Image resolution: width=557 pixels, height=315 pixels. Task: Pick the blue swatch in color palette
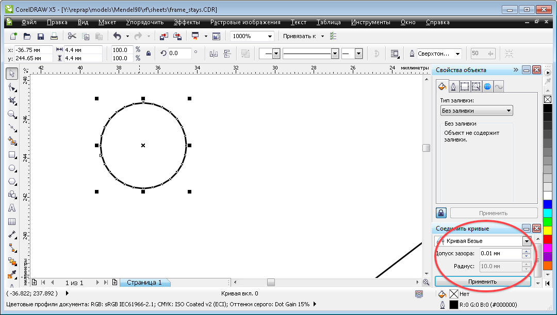point(548,204)
